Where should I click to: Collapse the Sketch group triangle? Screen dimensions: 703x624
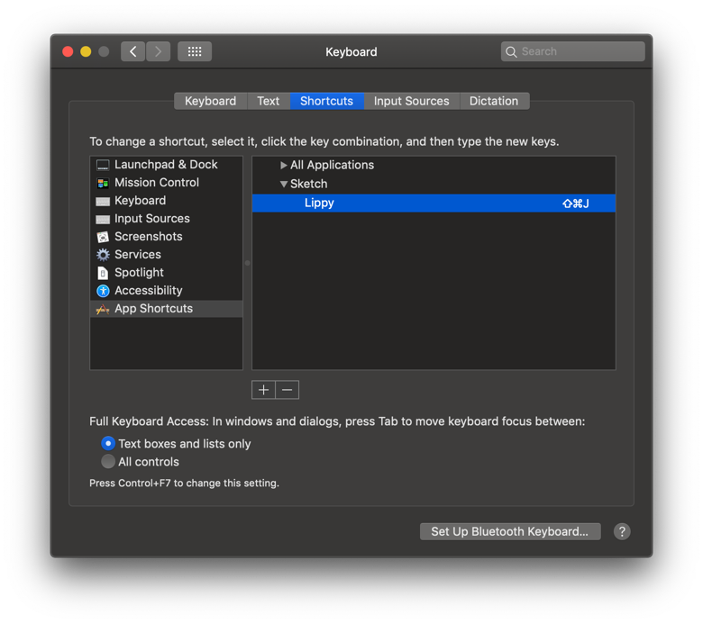tap(283, 184)
